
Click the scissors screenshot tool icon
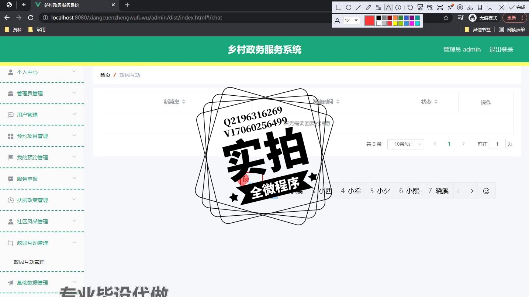[420, 7]
